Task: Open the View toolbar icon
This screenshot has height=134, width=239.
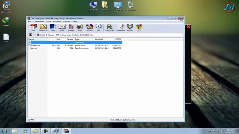Action: tap(62, 28)
